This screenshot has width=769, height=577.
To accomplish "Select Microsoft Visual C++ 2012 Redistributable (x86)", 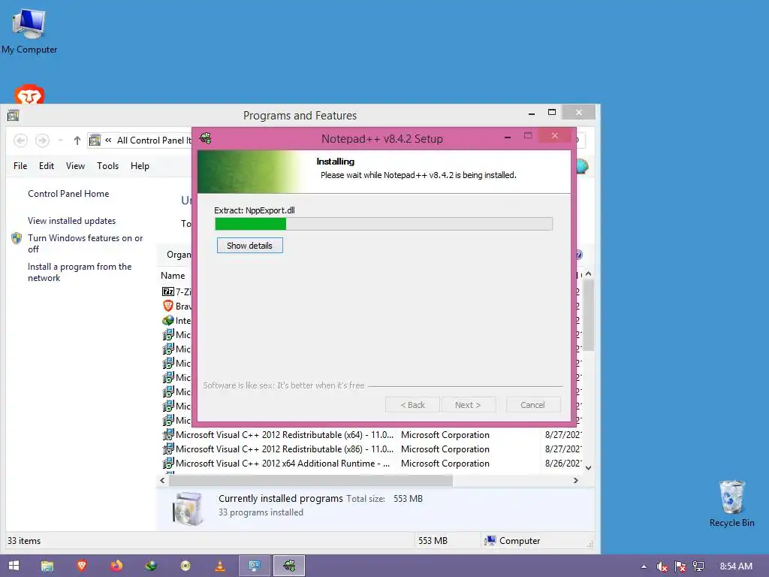I will pyautogui.click(x=285, y=449).
